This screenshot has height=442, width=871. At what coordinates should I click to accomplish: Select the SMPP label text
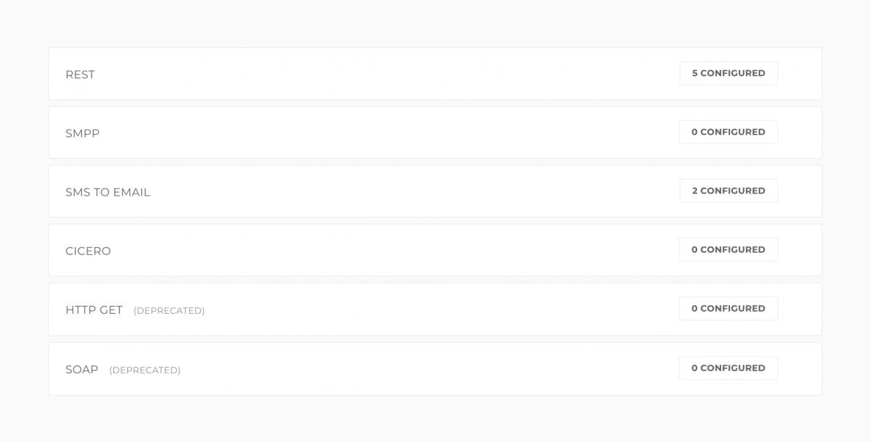[x=82, y=133]
